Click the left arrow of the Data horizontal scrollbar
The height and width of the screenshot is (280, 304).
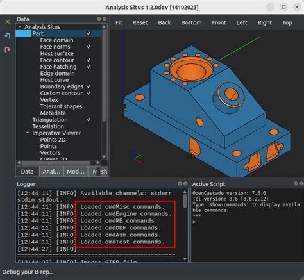pyautogui.click(x=19, y=163)
